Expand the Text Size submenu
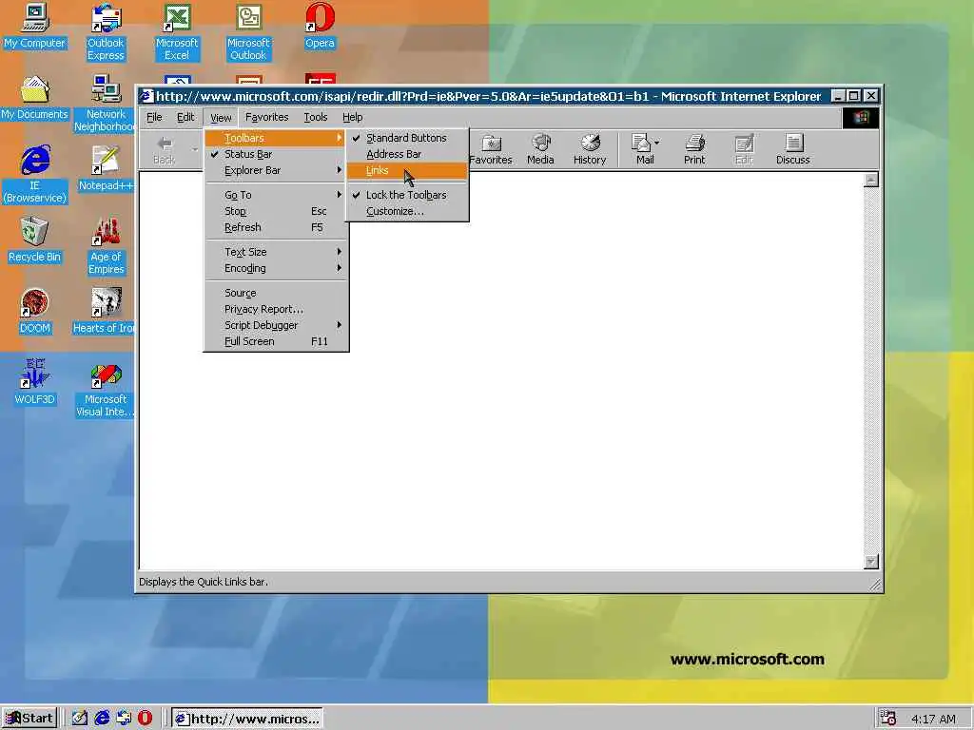 (277, 252)
